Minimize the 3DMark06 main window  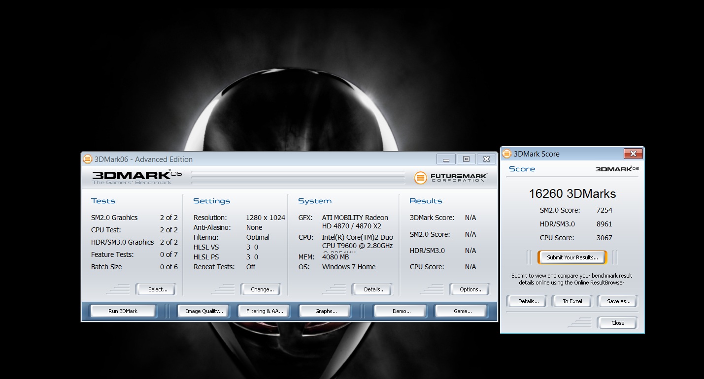pyautogui.click(x=446, y=159)
